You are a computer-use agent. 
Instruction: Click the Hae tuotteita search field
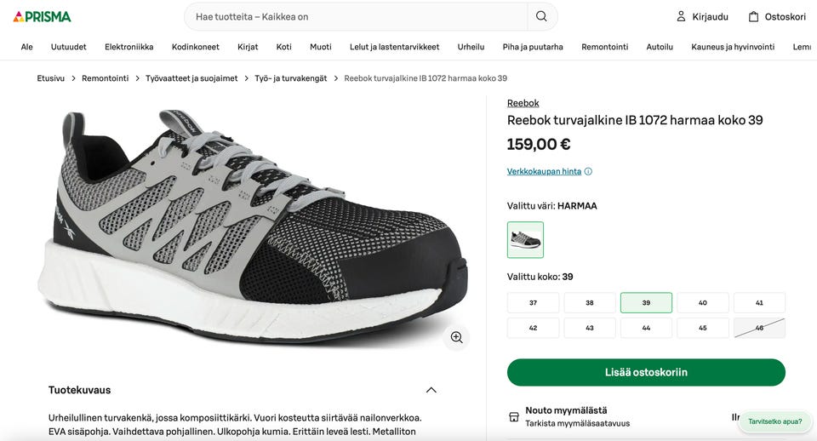tap(357, 16)
